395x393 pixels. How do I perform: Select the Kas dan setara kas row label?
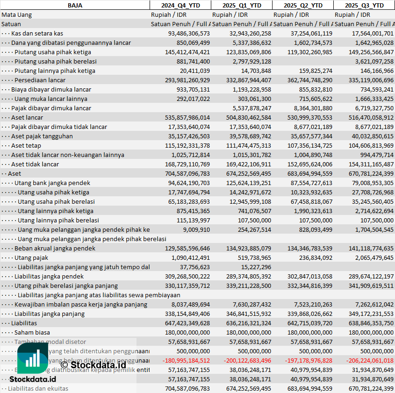click(37, 33)
